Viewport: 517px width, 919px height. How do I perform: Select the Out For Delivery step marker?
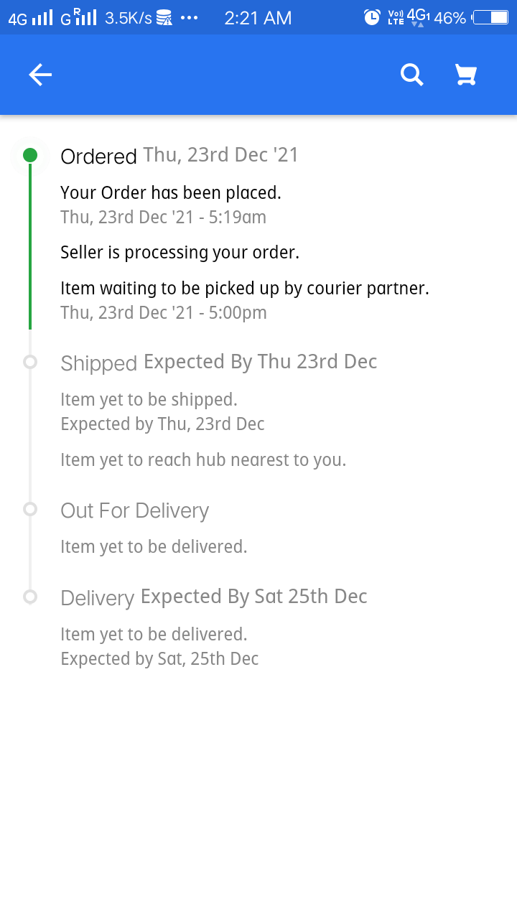(x=30, y=509)
